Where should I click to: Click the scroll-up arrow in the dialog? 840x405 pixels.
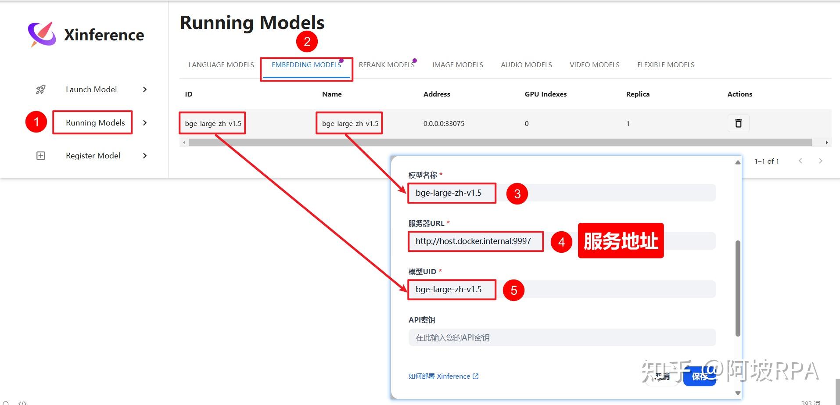pos(736,162)
